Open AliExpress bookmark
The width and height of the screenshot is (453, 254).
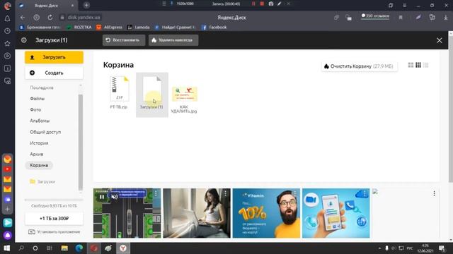tap(109, 28)
